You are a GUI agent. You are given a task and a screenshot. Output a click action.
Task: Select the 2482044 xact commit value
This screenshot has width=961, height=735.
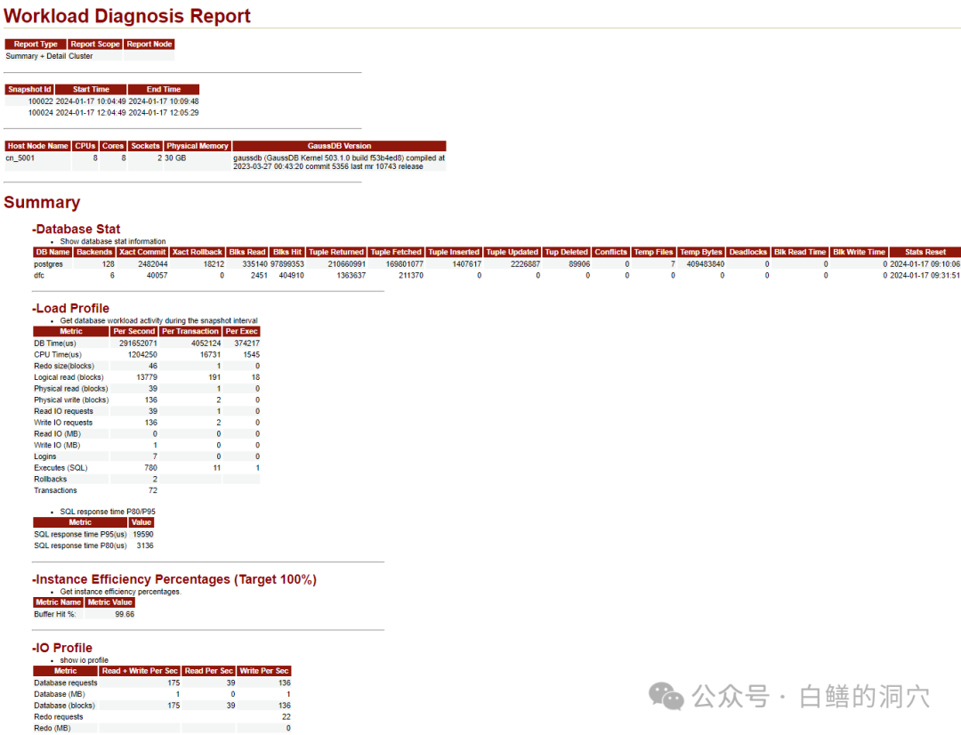(x=153, y=264)
